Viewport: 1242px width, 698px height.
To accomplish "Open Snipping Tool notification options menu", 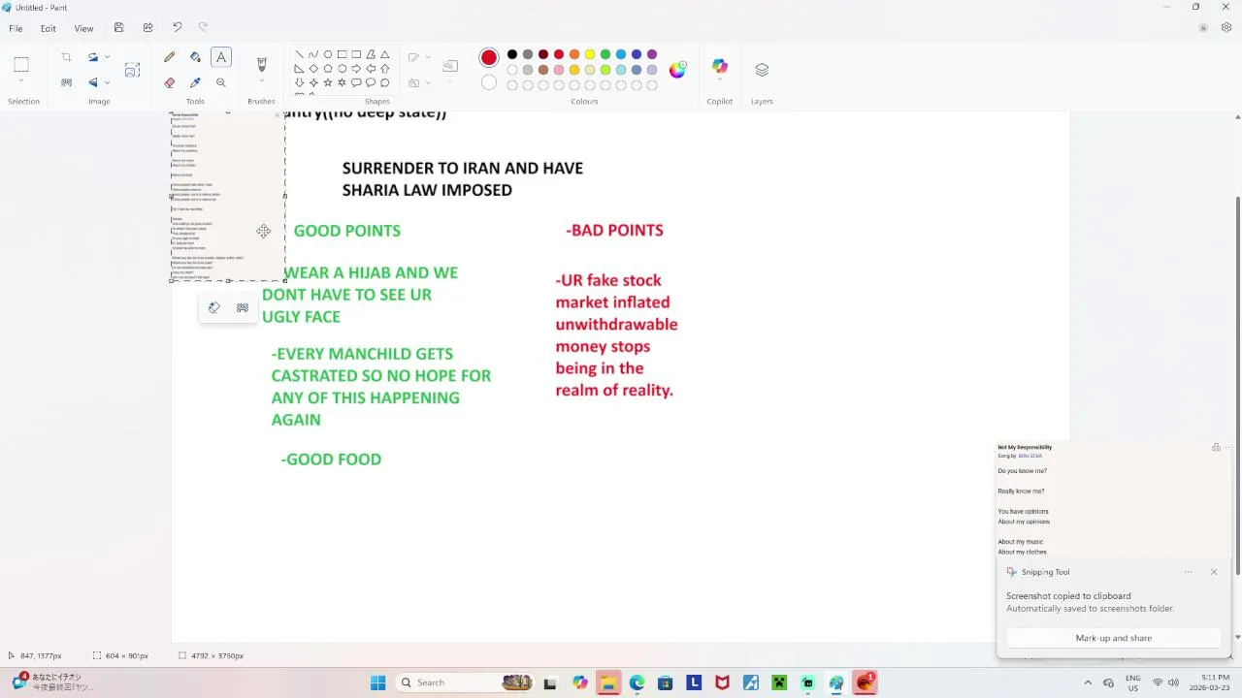I will coord(1189,572).
